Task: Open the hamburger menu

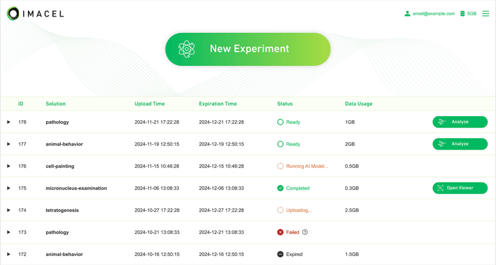Action: [485, 14]
